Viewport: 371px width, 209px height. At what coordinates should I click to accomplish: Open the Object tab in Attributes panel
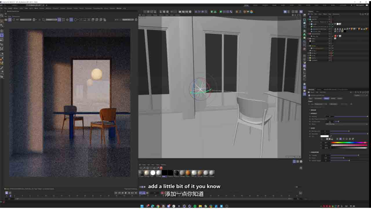click(x=326, y=98)
